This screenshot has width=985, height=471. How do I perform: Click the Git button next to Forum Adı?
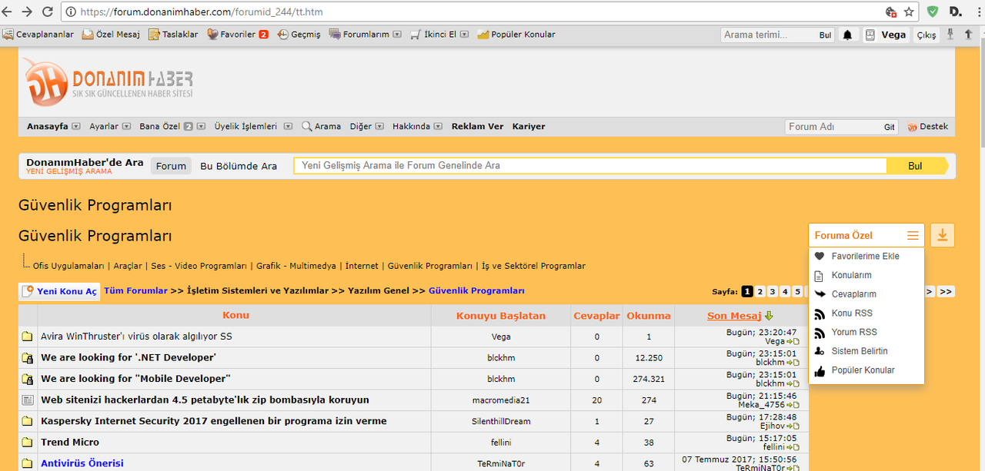[890, 128]
